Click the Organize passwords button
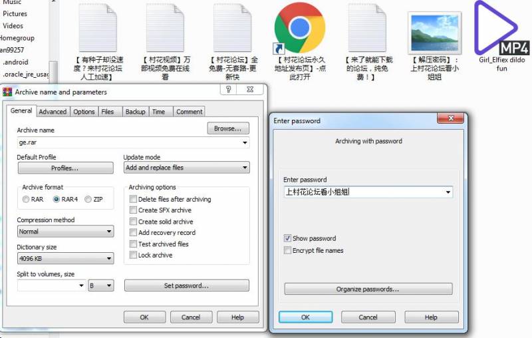532x338 pixels. 368,289
